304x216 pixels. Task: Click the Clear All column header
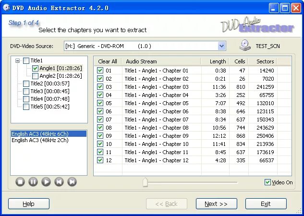click(x=108, y=61)
